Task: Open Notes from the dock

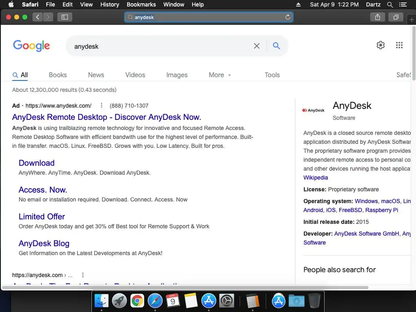Action: [191, 301]
